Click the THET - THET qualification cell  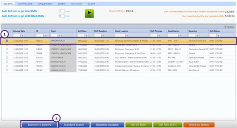click(177, 41)
